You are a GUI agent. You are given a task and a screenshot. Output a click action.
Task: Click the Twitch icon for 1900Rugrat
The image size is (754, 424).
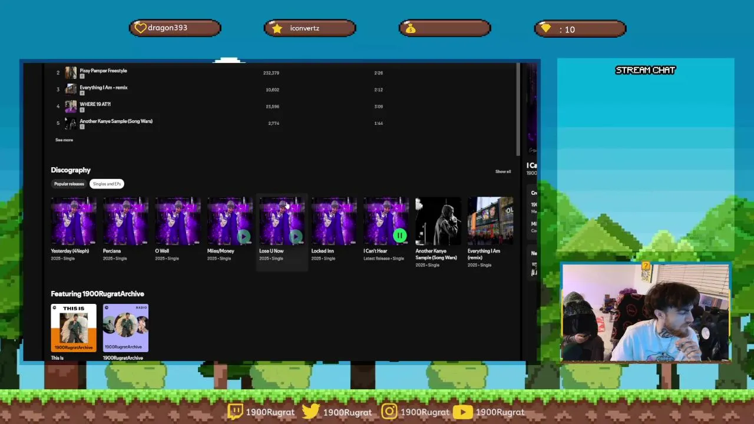(235, 411)
